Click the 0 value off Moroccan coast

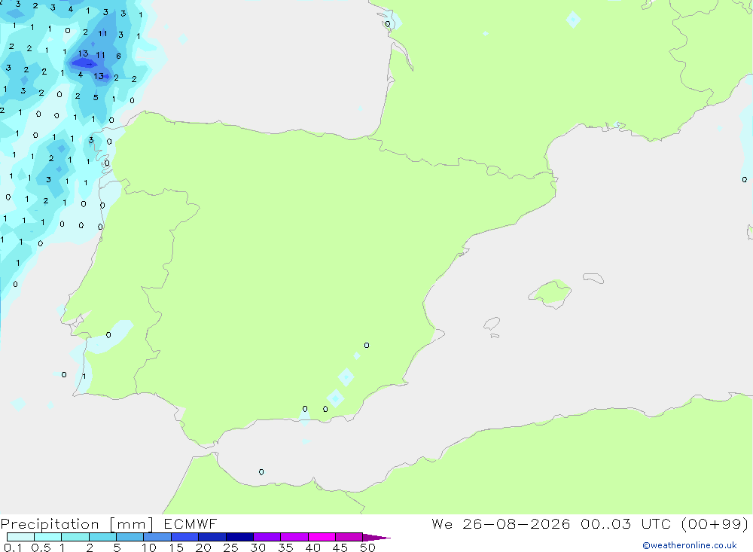click(x=261, y=471)
